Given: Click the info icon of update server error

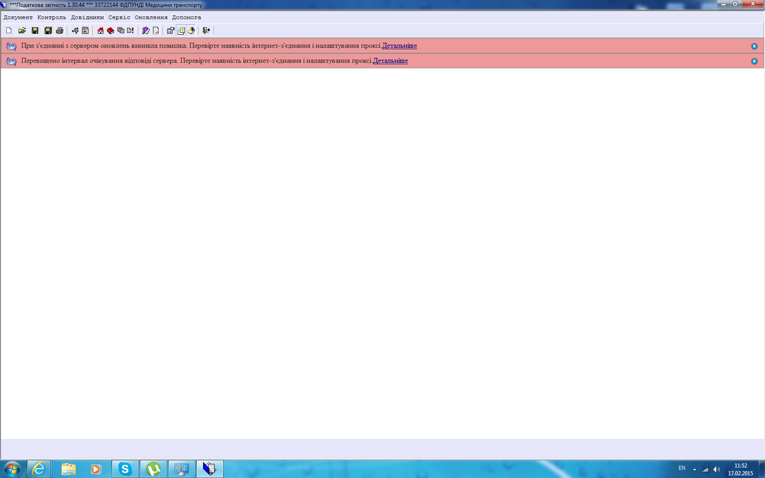Looking at the screenshot, I should pyautogui.click(x=11, y=46).
